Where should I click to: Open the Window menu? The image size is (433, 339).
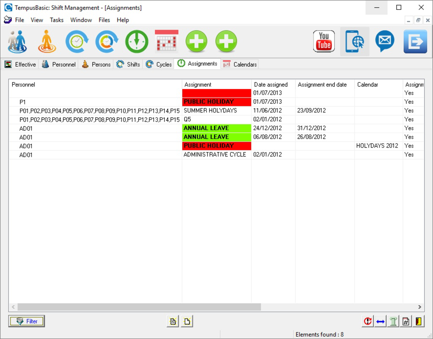coord(81,20)
